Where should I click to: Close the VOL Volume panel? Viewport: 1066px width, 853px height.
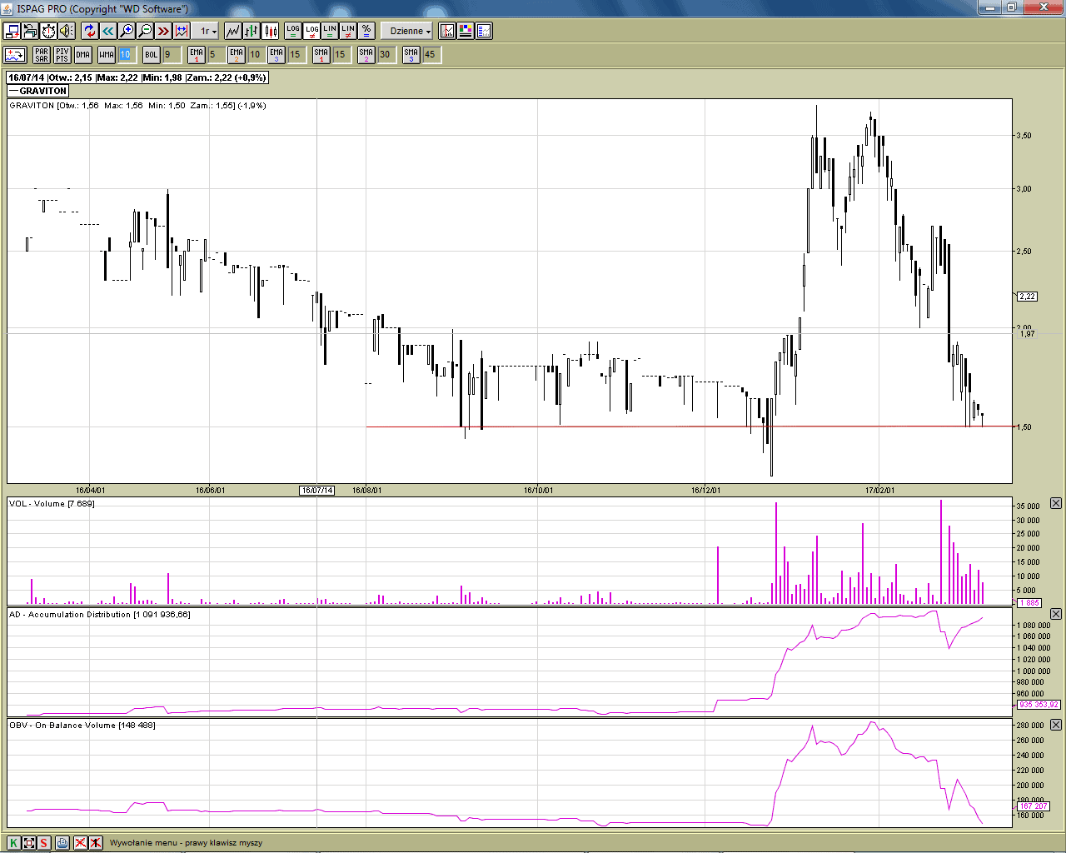pos(1055,503)
